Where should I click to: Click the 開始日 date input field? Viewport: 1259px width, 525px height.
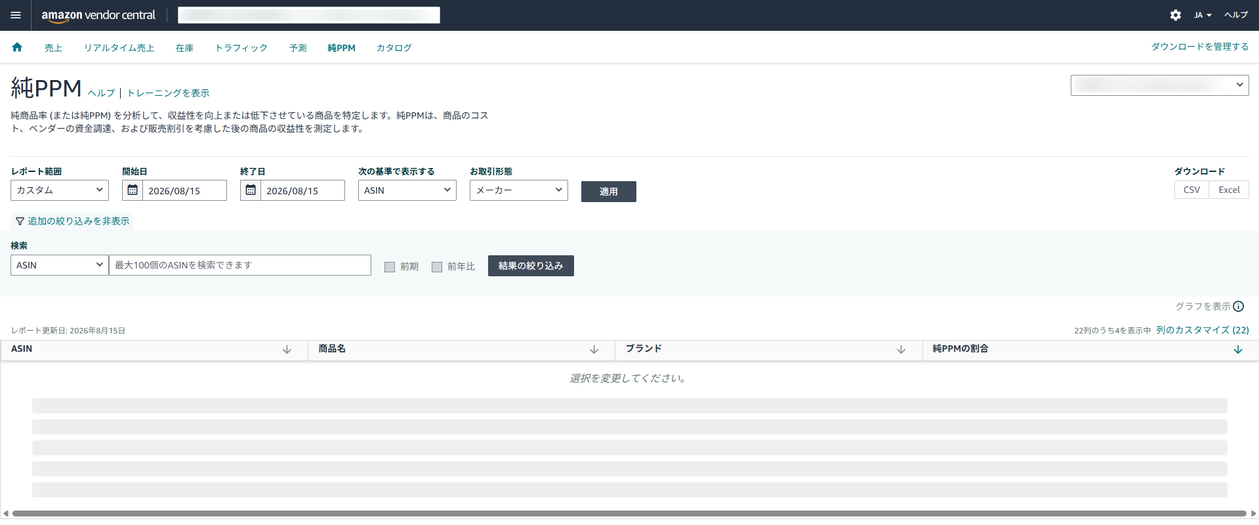pyautogui.click(x=184, y=190)
